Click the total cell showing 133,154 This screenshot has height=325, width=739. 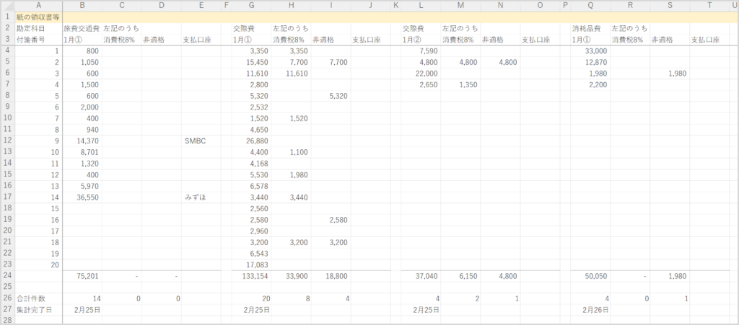(253, 275)
